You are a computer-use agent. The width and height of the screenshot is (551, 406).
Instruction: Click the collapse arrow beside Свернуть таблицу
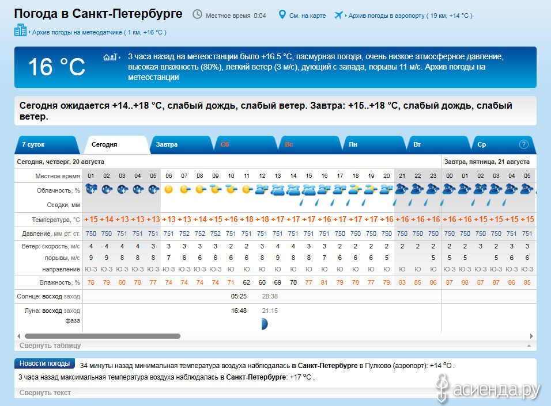coord(529,346)
